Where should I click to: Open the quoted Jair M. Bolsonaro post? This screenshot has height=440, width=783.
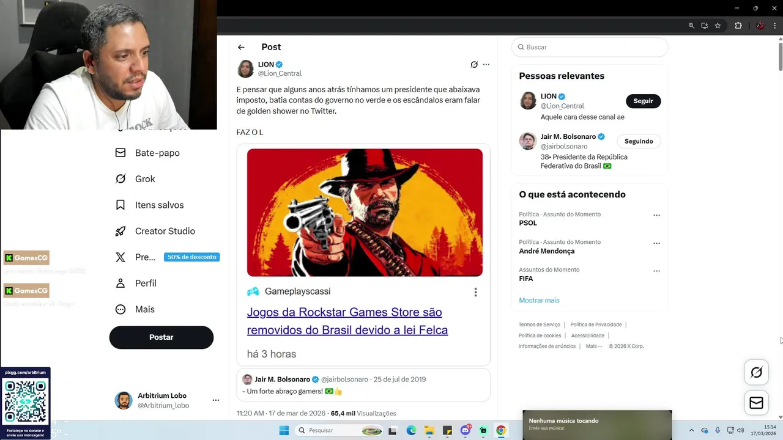pyautogui.click(x=363, y=385)
